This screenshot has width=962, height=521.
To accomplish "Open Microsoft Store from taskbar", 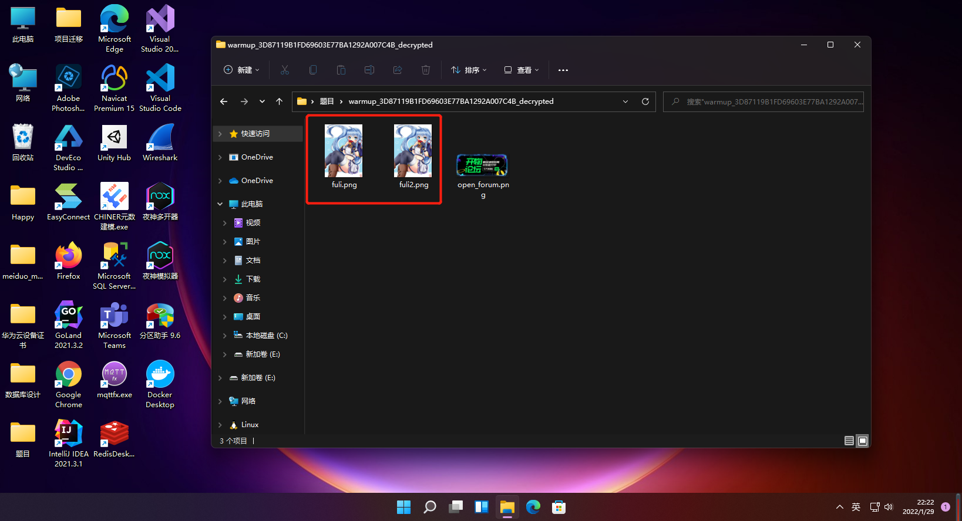I will point(559,507).
